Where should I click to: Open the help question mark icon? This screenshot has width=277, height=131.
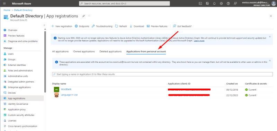[228, 3]
